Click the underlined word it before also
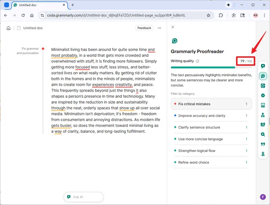 tap(137, 91)
